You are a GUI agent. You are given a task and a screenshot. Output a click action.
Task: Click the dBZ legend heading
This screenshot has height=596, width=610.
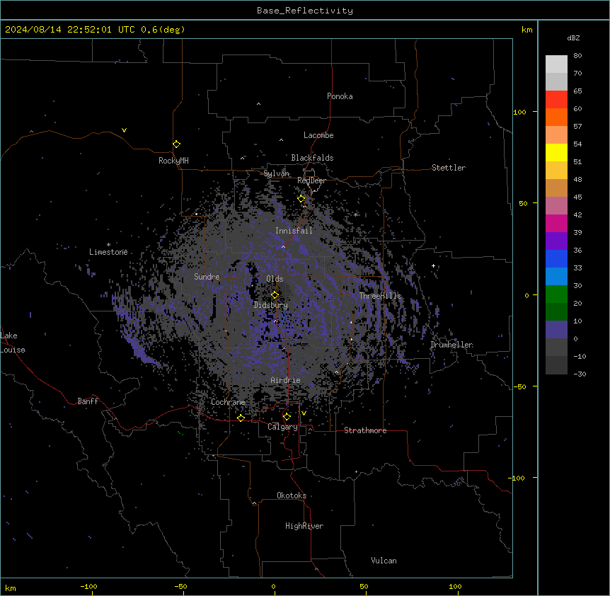point(573,38)
